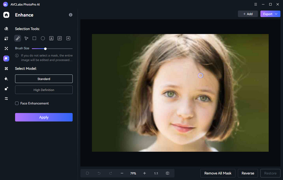Click the Restore button

coord(270,173)
